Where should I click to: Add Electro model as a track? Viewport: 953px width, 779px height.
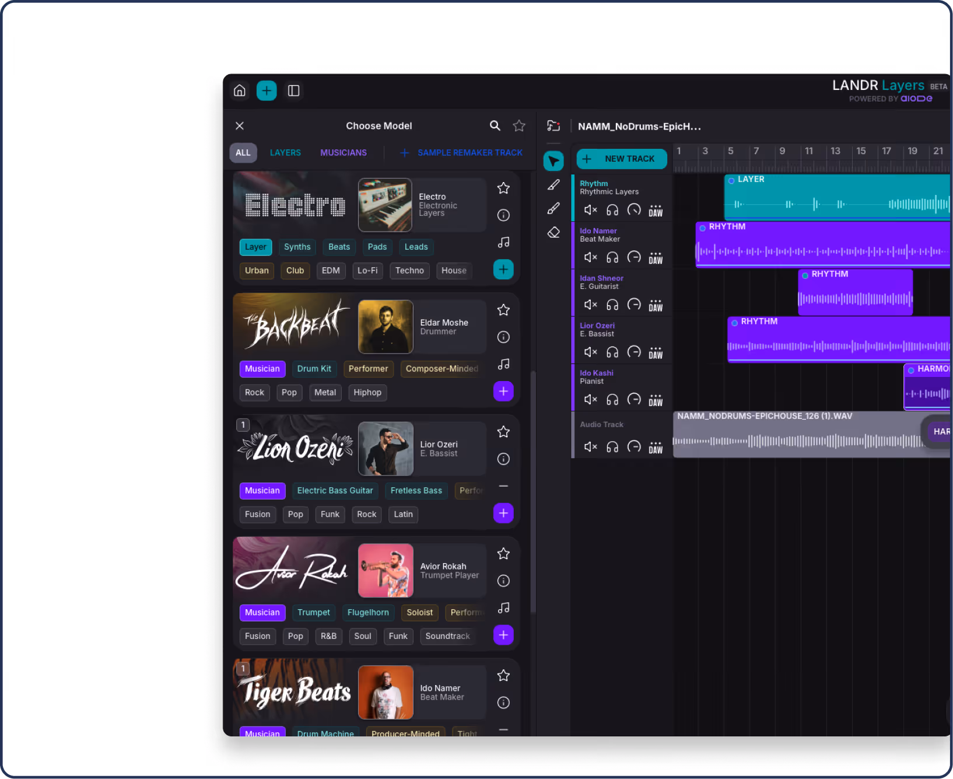(x=503, y=269)
